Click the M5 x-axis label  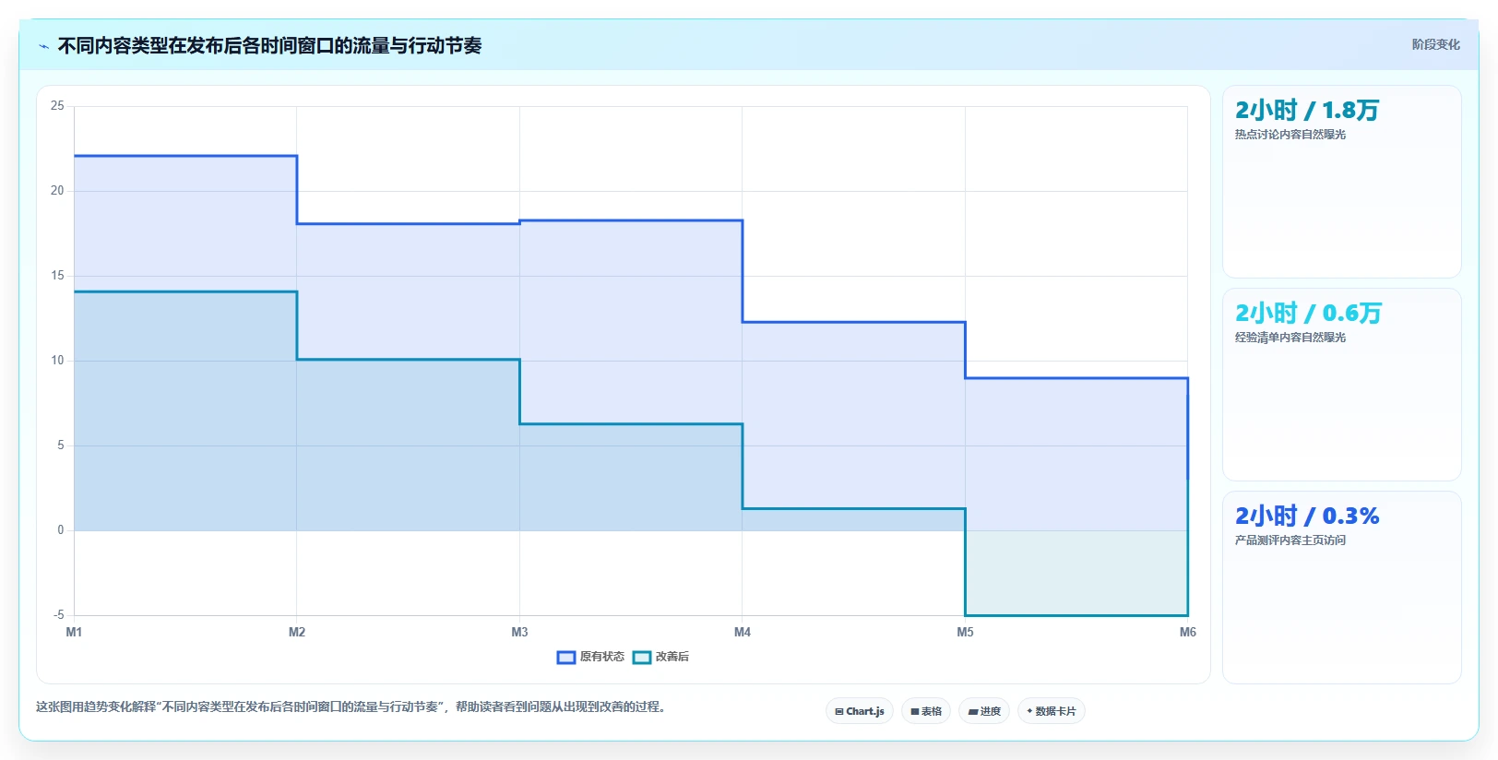(x=965, y=632)
